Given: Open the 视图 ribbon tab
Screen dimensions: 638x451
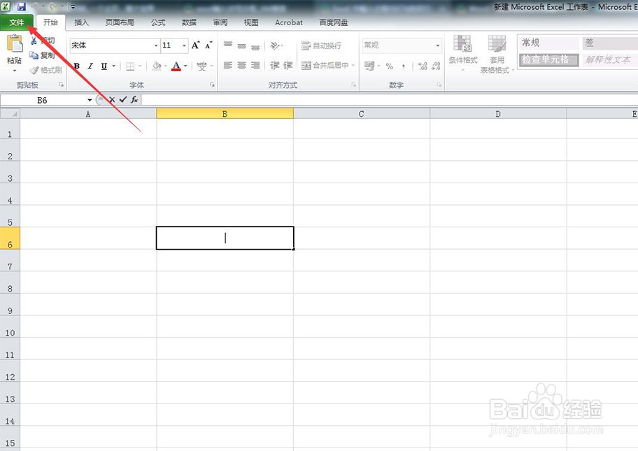Looking at the screenshot, I should point(251,23).
